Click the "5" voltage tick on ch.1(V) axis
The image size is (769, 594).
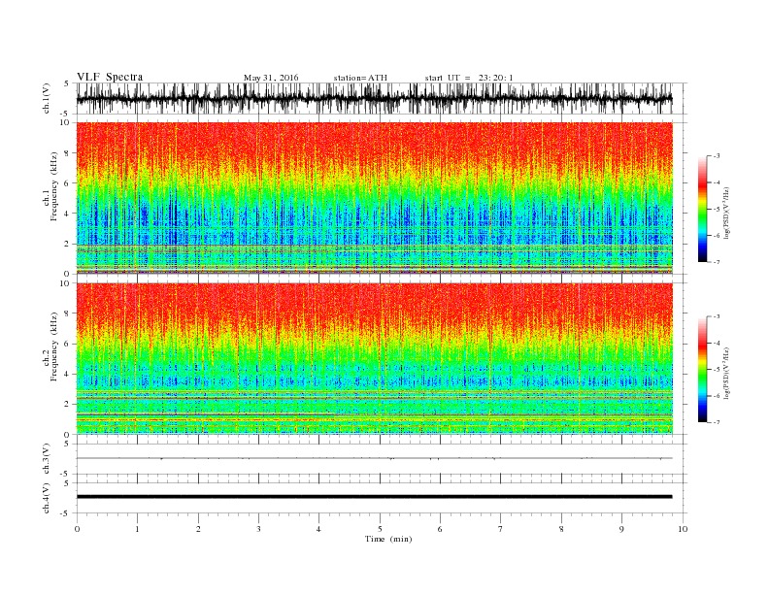pos(68,83)
